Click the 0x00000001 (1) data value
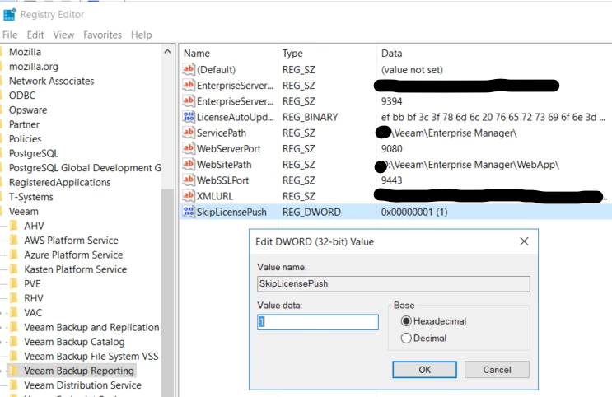612x397 pixels. point(414,212)
